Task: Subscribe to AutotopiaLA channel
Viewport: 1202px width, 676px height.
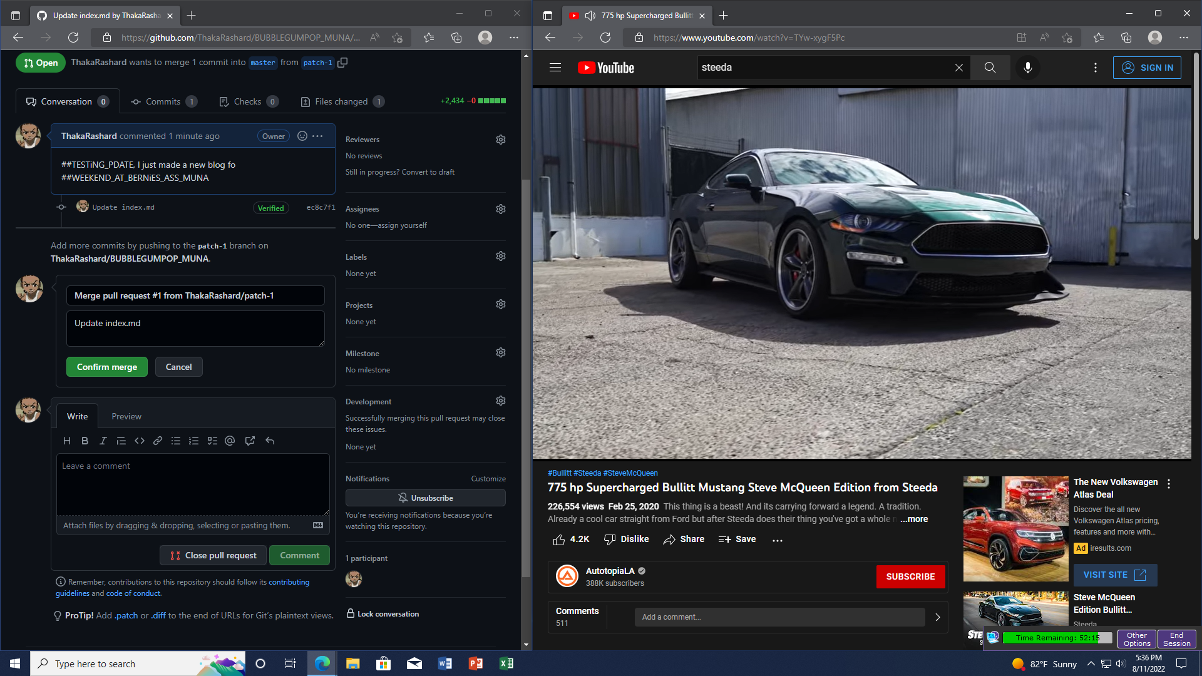Action: pos(910,576)
